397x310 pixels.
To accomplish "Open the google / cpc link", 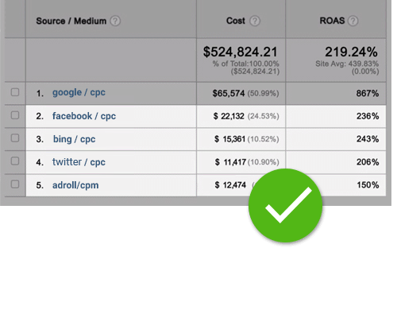I will tap(79, 93).
